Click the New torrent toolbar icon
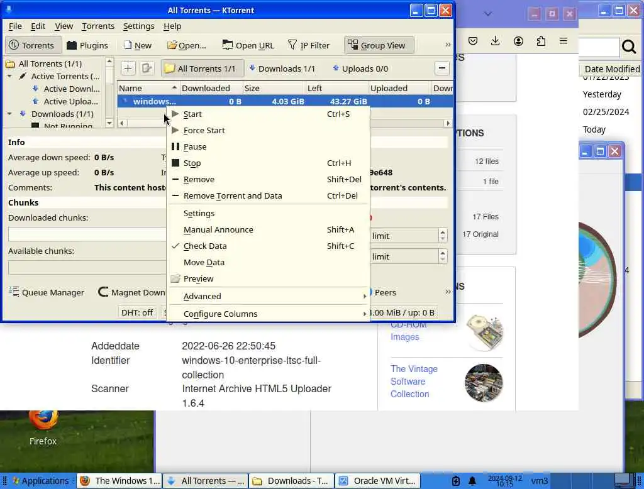 tap(138, 45)
